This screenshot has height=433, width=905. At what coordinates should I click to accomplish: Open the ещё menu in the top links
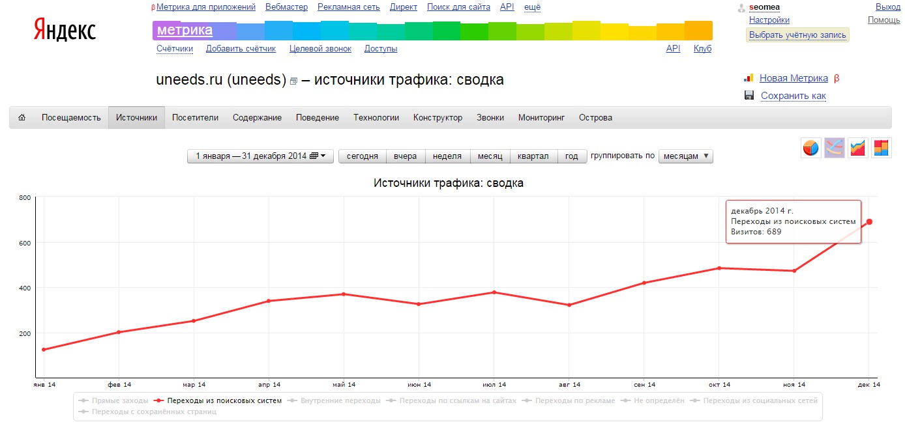[x=532, y=7]
